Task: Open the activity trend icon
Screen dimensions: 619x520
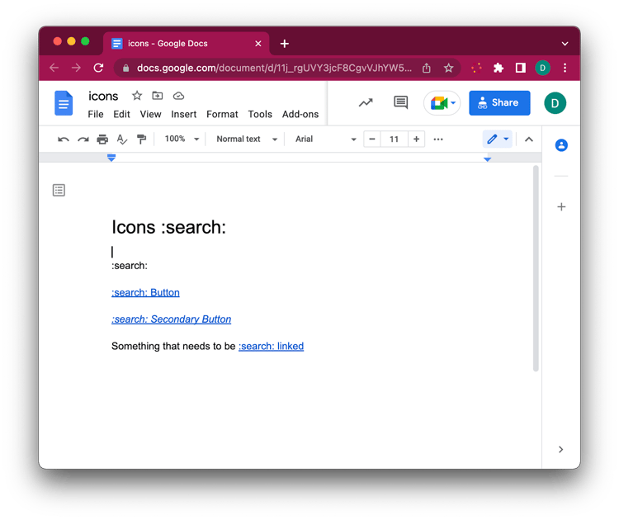Action: point(365,102)
